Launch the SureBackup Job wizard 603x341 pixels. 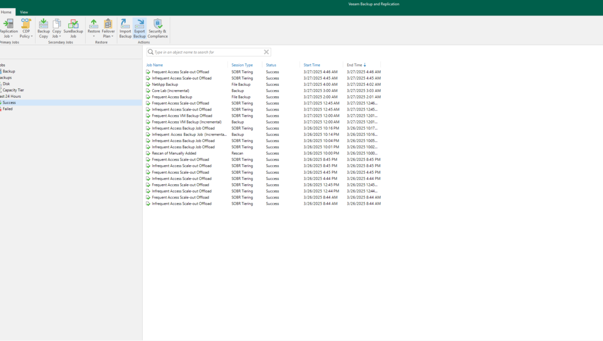[x=73, y=28]
